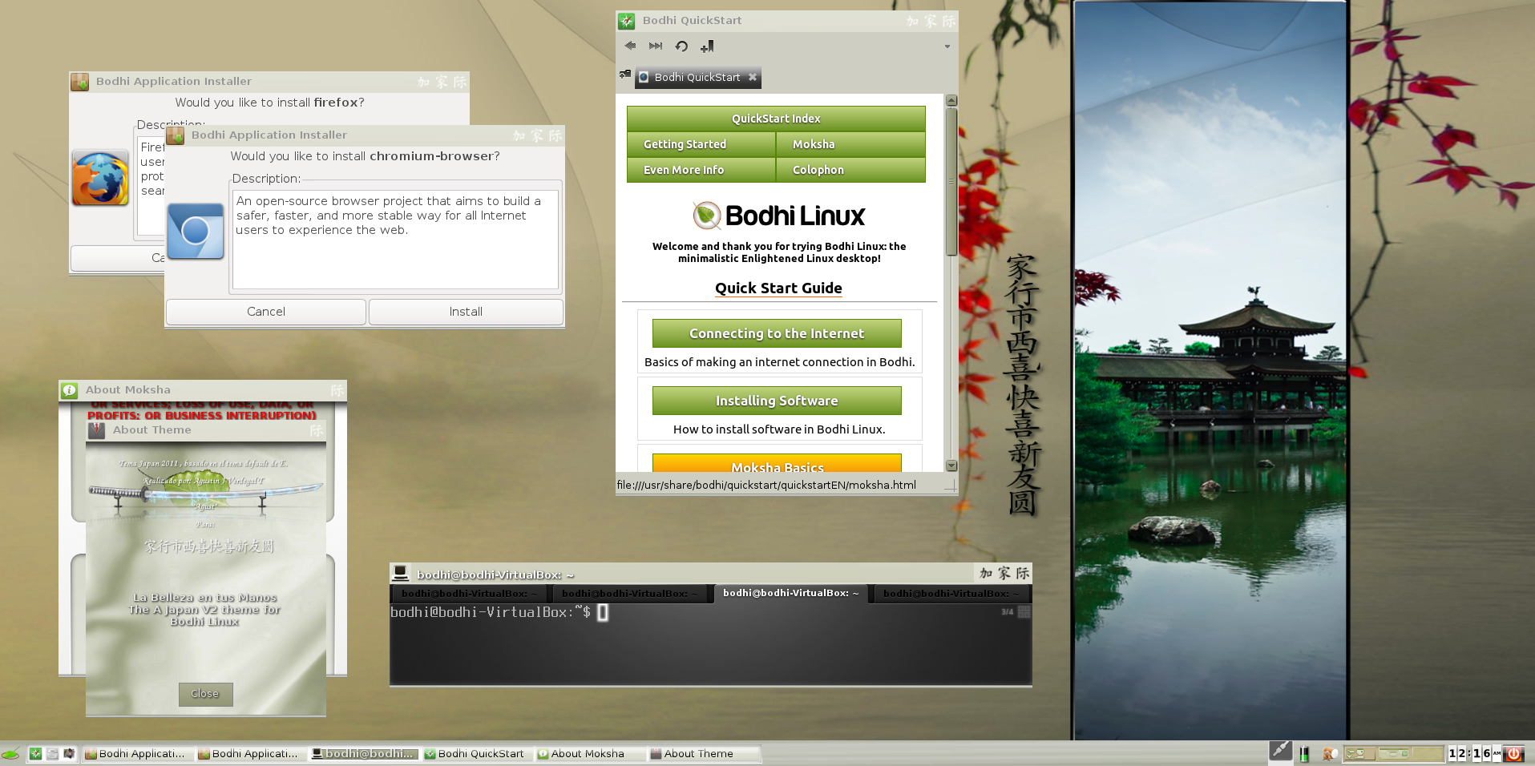Click the network connection plug icon
Viewport: 1535px width, 766px height.
tap(1280, 751)
